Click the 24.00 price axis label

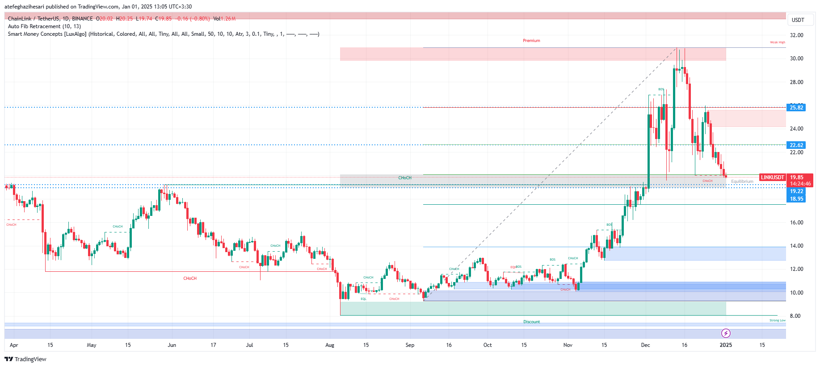[x=796, y=129]
